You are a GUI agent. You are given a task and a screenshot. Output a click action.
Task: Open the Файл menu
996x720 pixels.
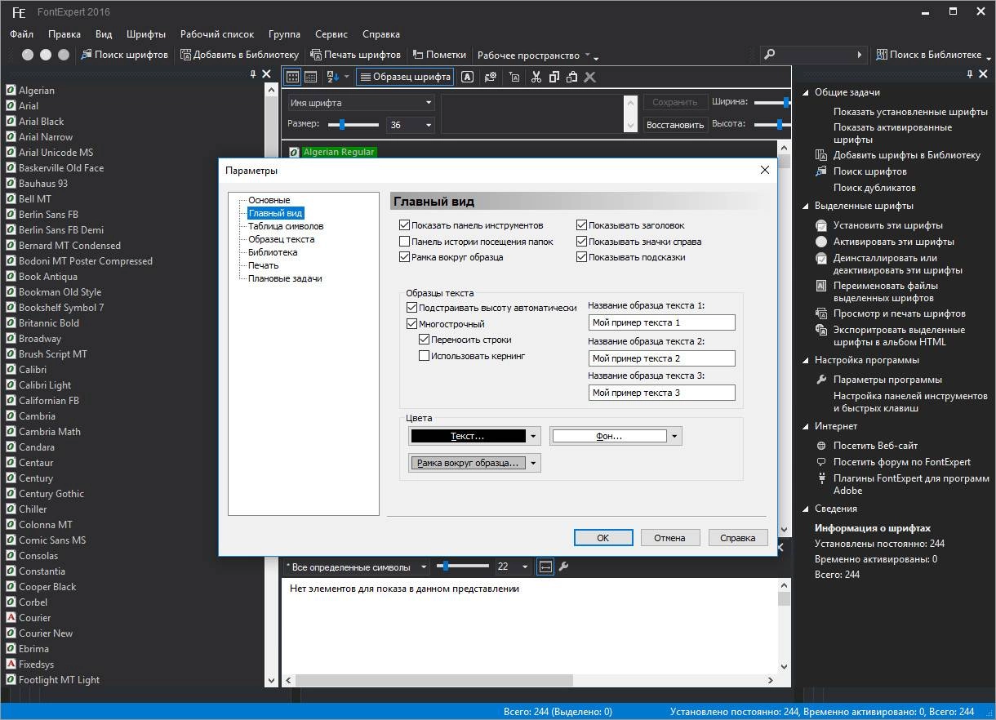click(22, 34)
